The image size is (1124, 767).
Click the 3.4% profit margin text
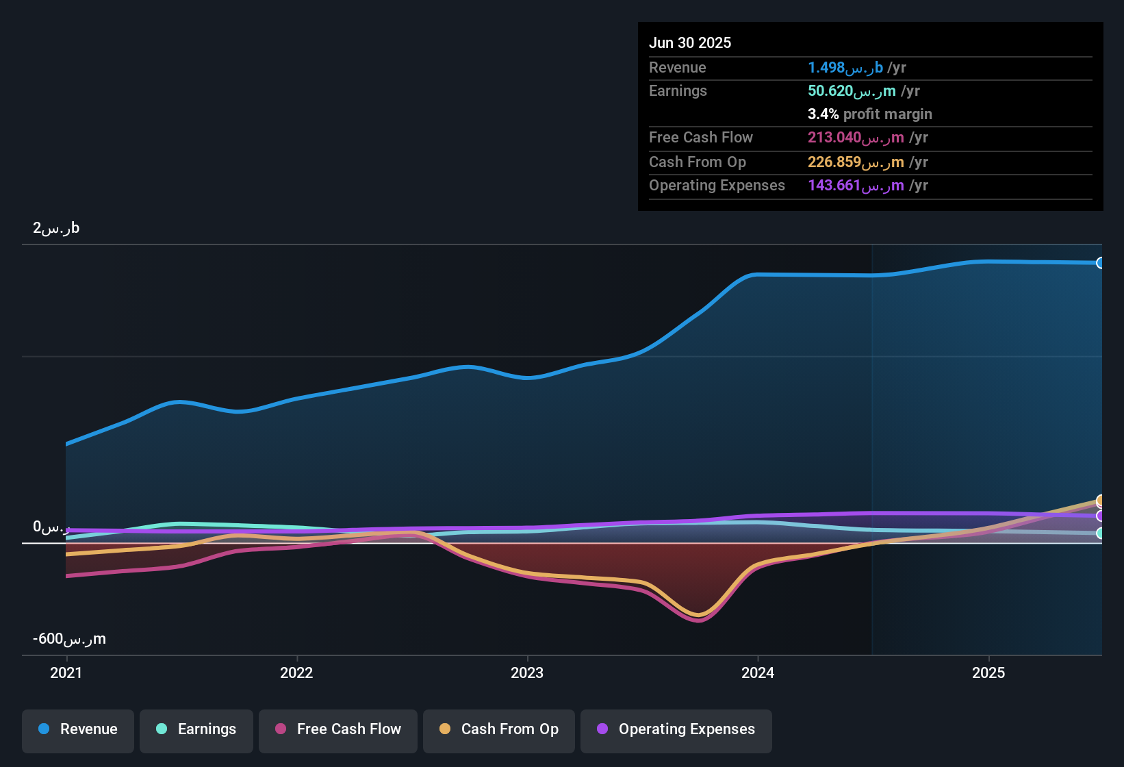coord(870,114)
